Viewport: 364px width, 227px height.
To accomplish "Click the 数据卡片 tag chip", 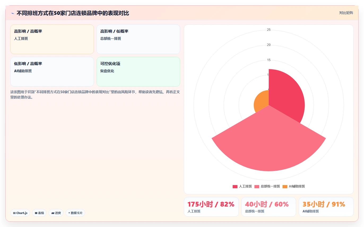I will pyautogui.click(x=75, y=213).
